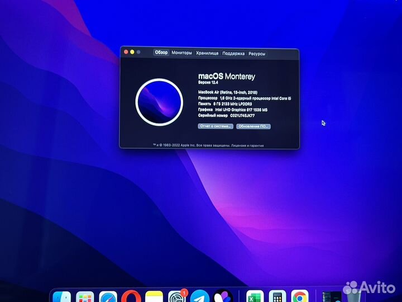
Task: Launch Microsoft Excel from dock
Action: coord(255,296)
